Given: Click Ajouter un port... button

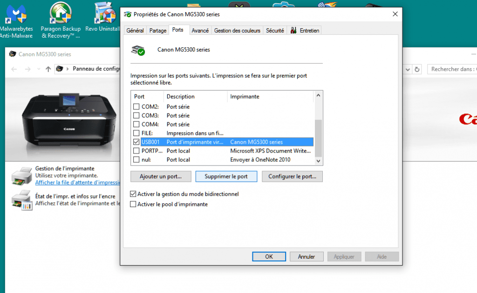Looking at the screenshot, I should [161, 176].
